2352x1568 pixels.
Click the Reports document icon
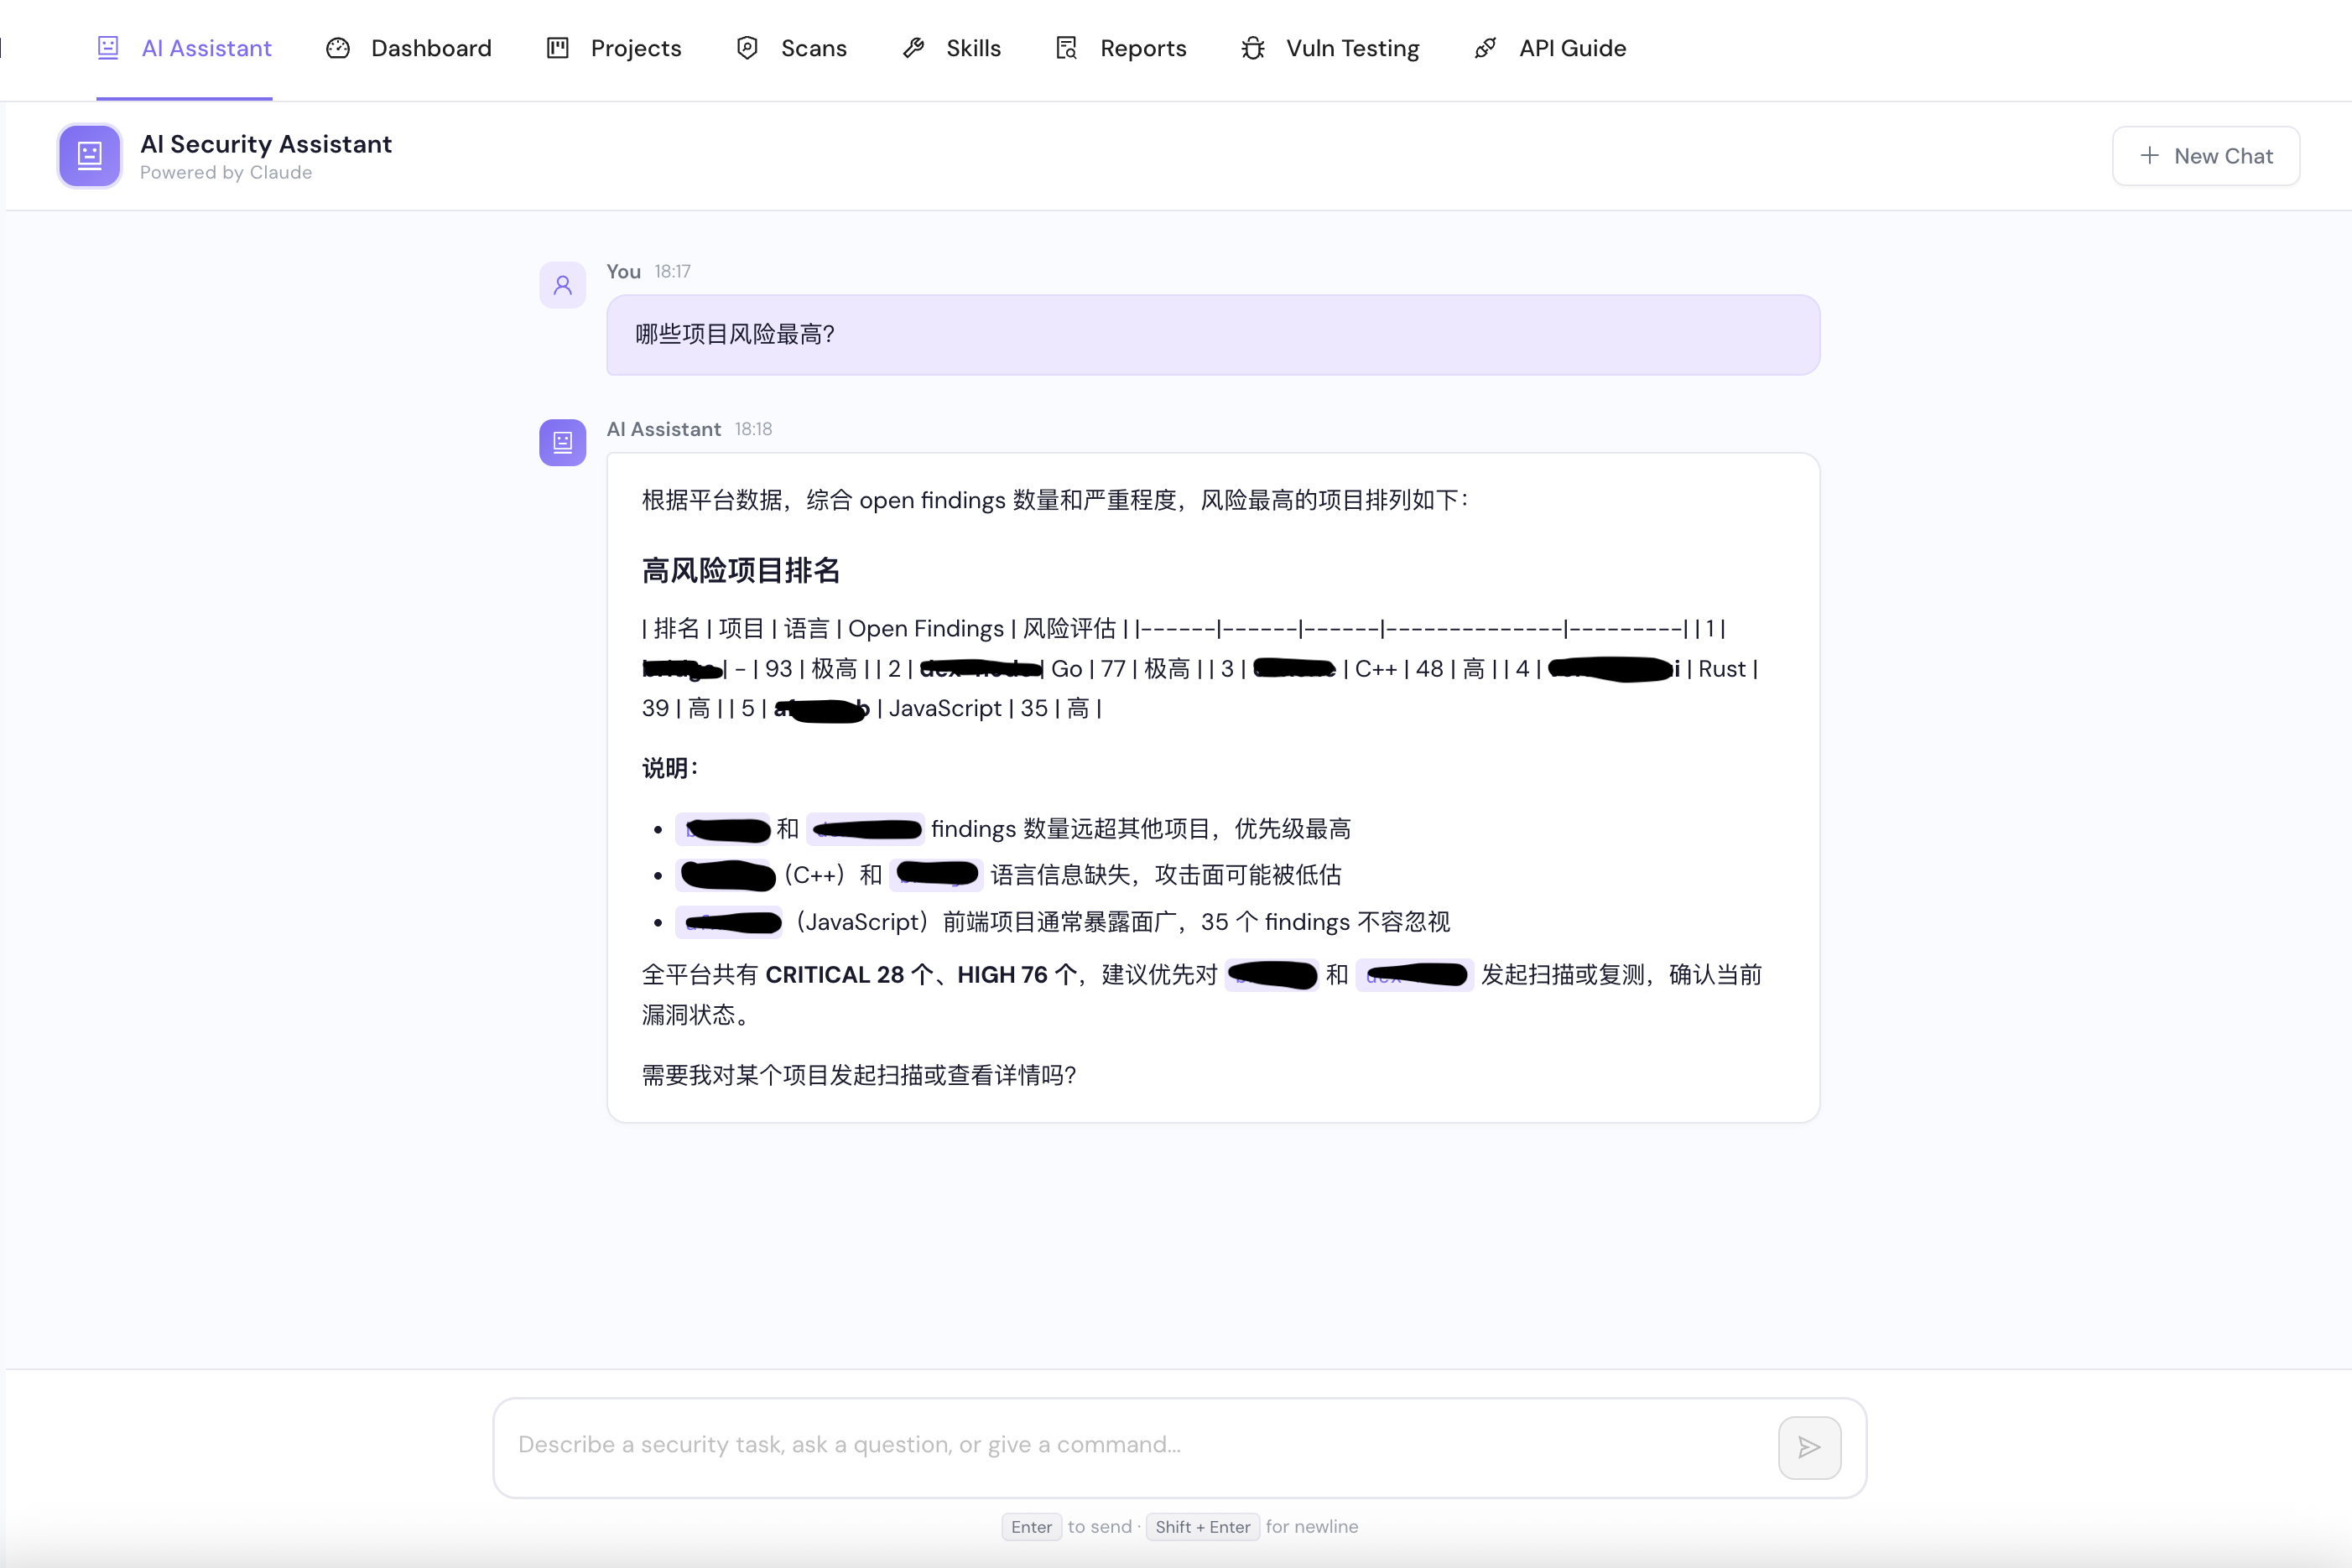click(1066, 48)
